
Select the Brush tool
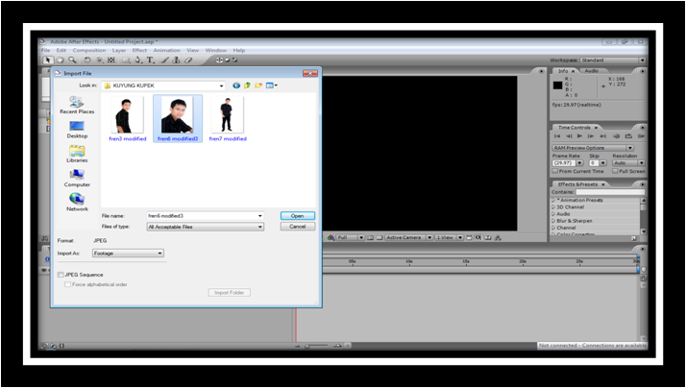pyautogui.click(x=165, y=60)
